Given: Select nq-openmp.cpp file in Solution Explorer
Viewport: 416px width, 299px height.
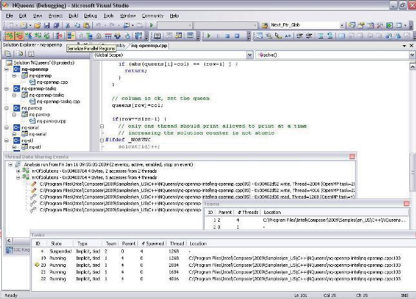Looking at the screenshot, I should click(x=52, y=82).
